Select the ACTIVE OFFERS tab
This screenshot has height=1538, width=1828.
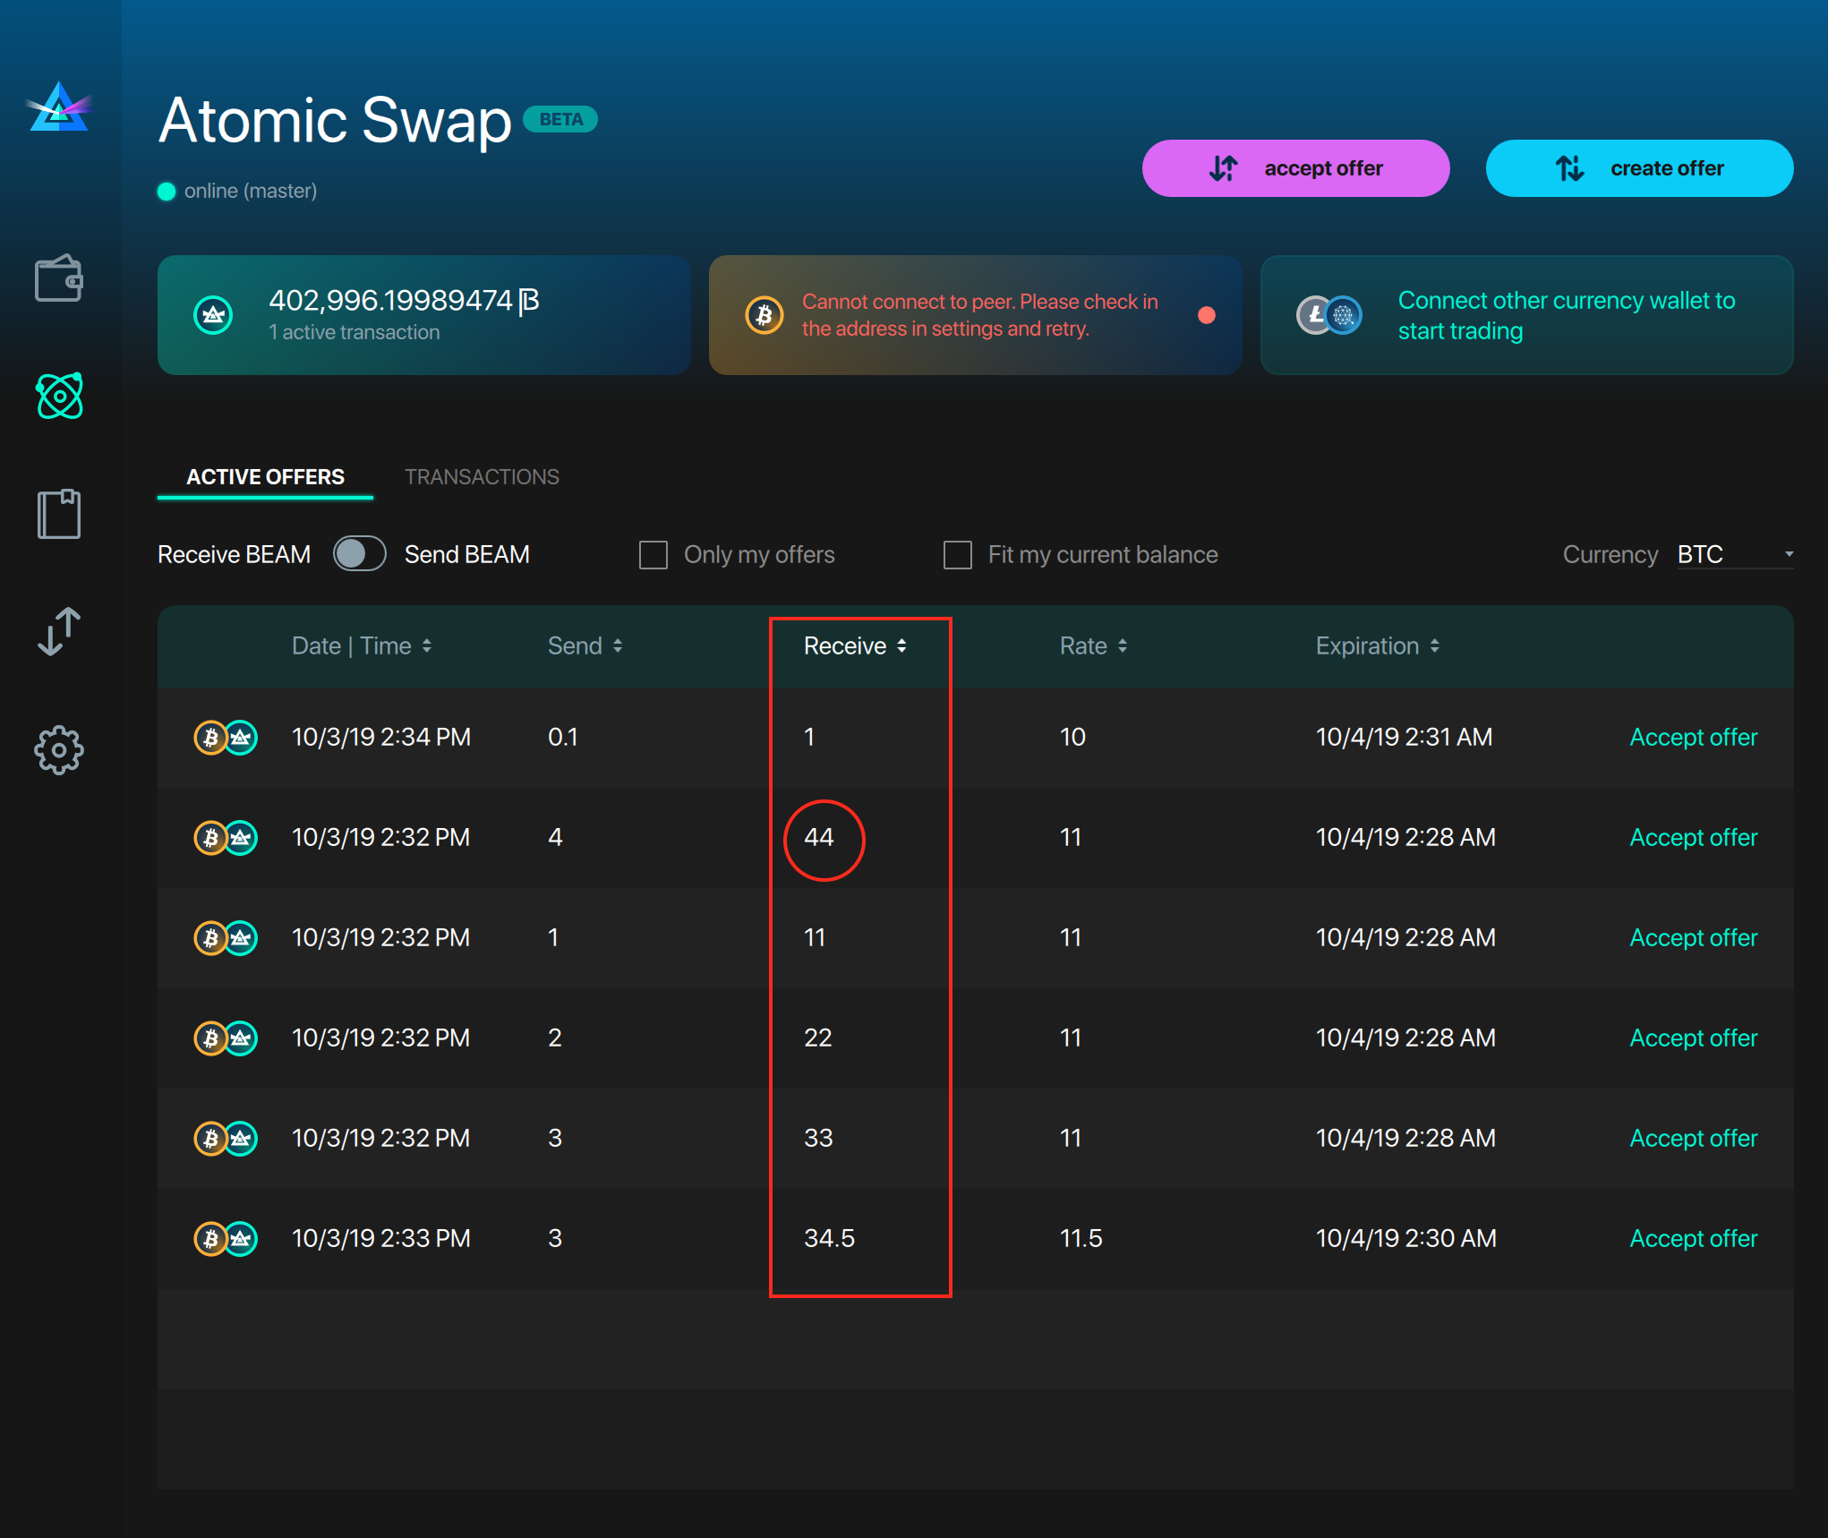point(265,477)
